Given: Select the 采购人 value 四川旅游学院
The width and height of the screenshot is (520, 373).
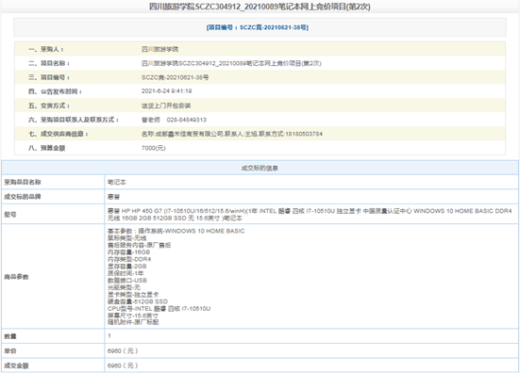Looking at the screenshot, I should click(x=159, y=49).
